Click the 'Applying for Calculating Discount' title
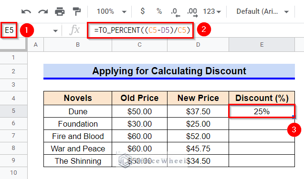Screen dimensions: 304x179 (x=169, y=71)
